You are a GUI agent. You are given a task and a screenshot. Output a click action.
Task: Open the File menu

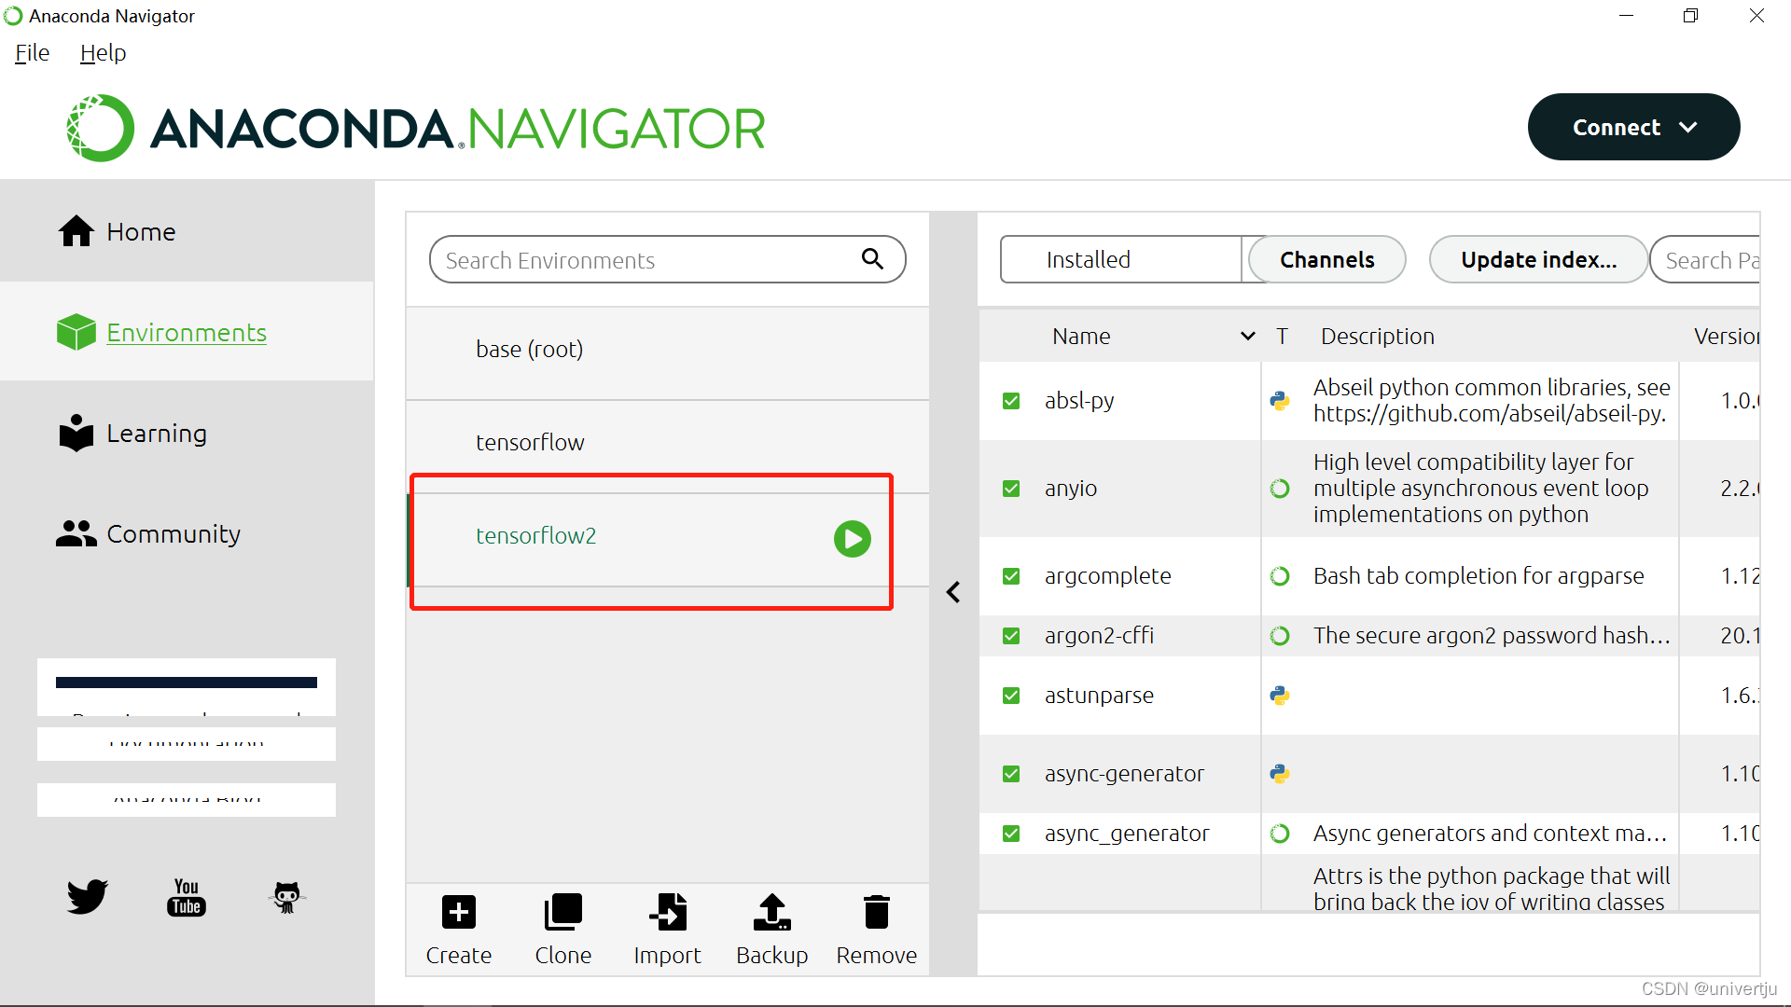(x=32, y=53)
